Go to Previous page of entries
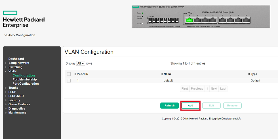Screen dimensions: 278x139 click(x=197, y=89)
